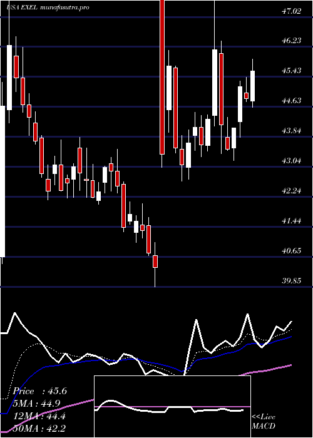Click the 43.04 price axis label
This screenshot has height=438, width=313.
[x=292, y=161]
